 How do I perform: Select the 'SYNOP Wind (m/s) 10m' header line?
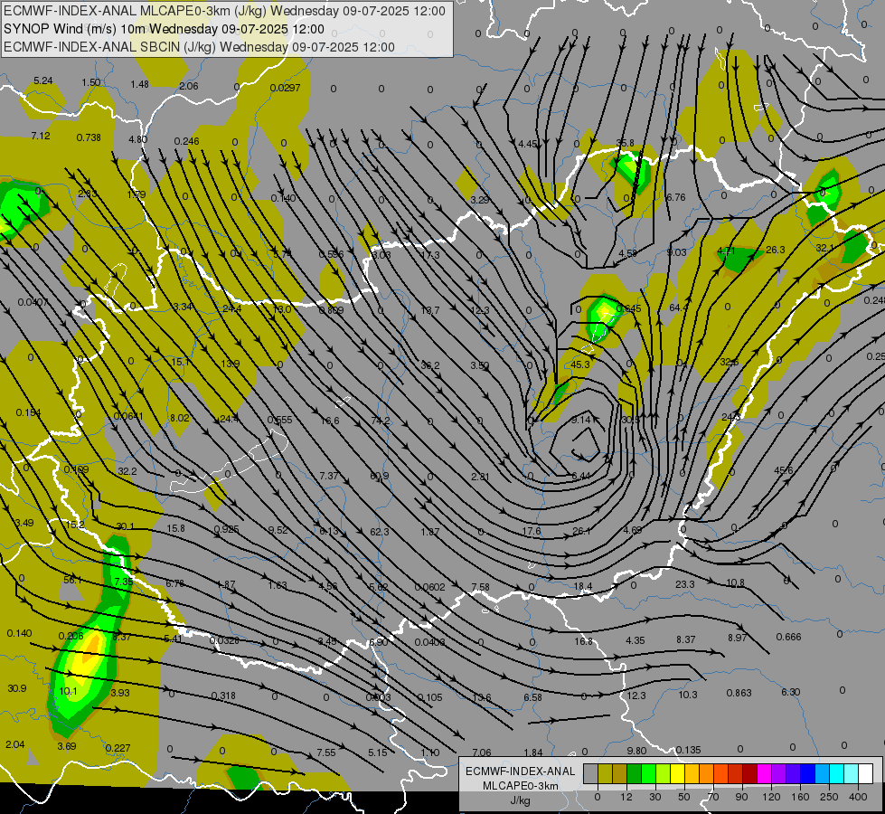tap(164, 29)
